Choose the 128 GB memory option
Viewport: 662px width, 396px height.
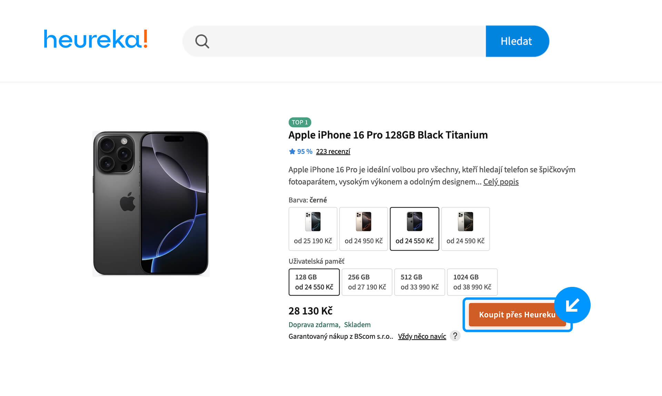pos(314,282)
